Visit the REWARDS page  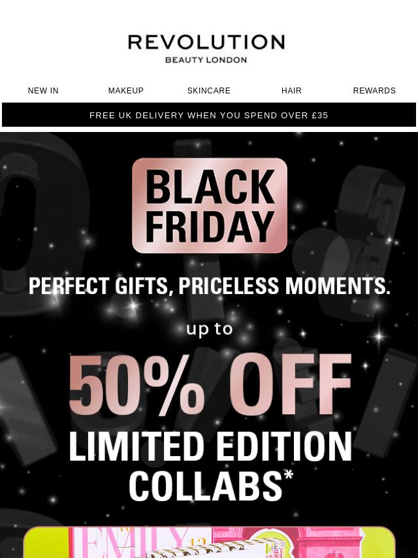(x=374, y=91)
